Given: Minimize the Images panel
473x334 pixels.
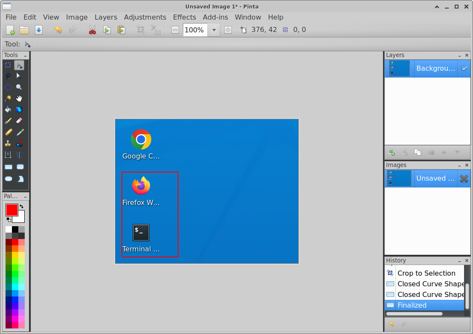Looking at the screenshot, I should [x=459, y=165].
